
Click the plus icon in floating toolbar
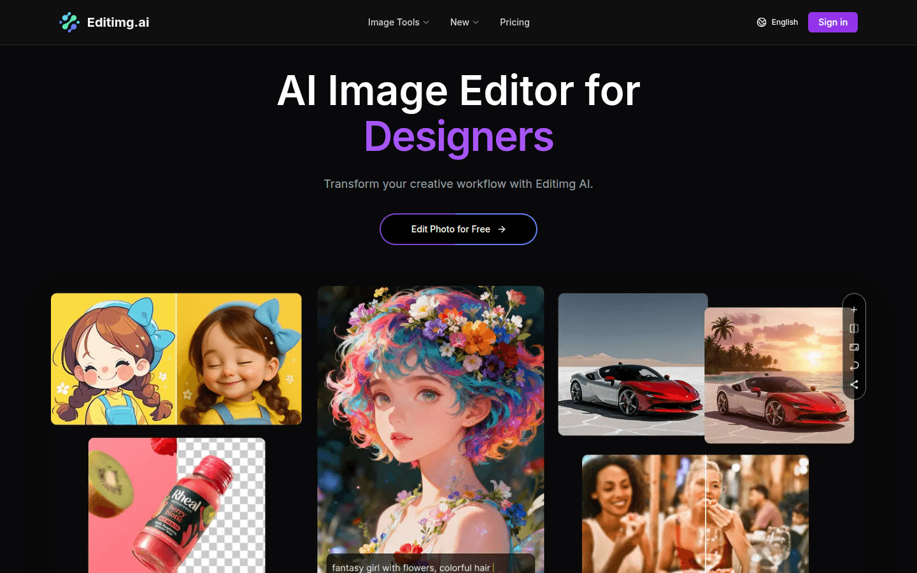pos(854,310)
